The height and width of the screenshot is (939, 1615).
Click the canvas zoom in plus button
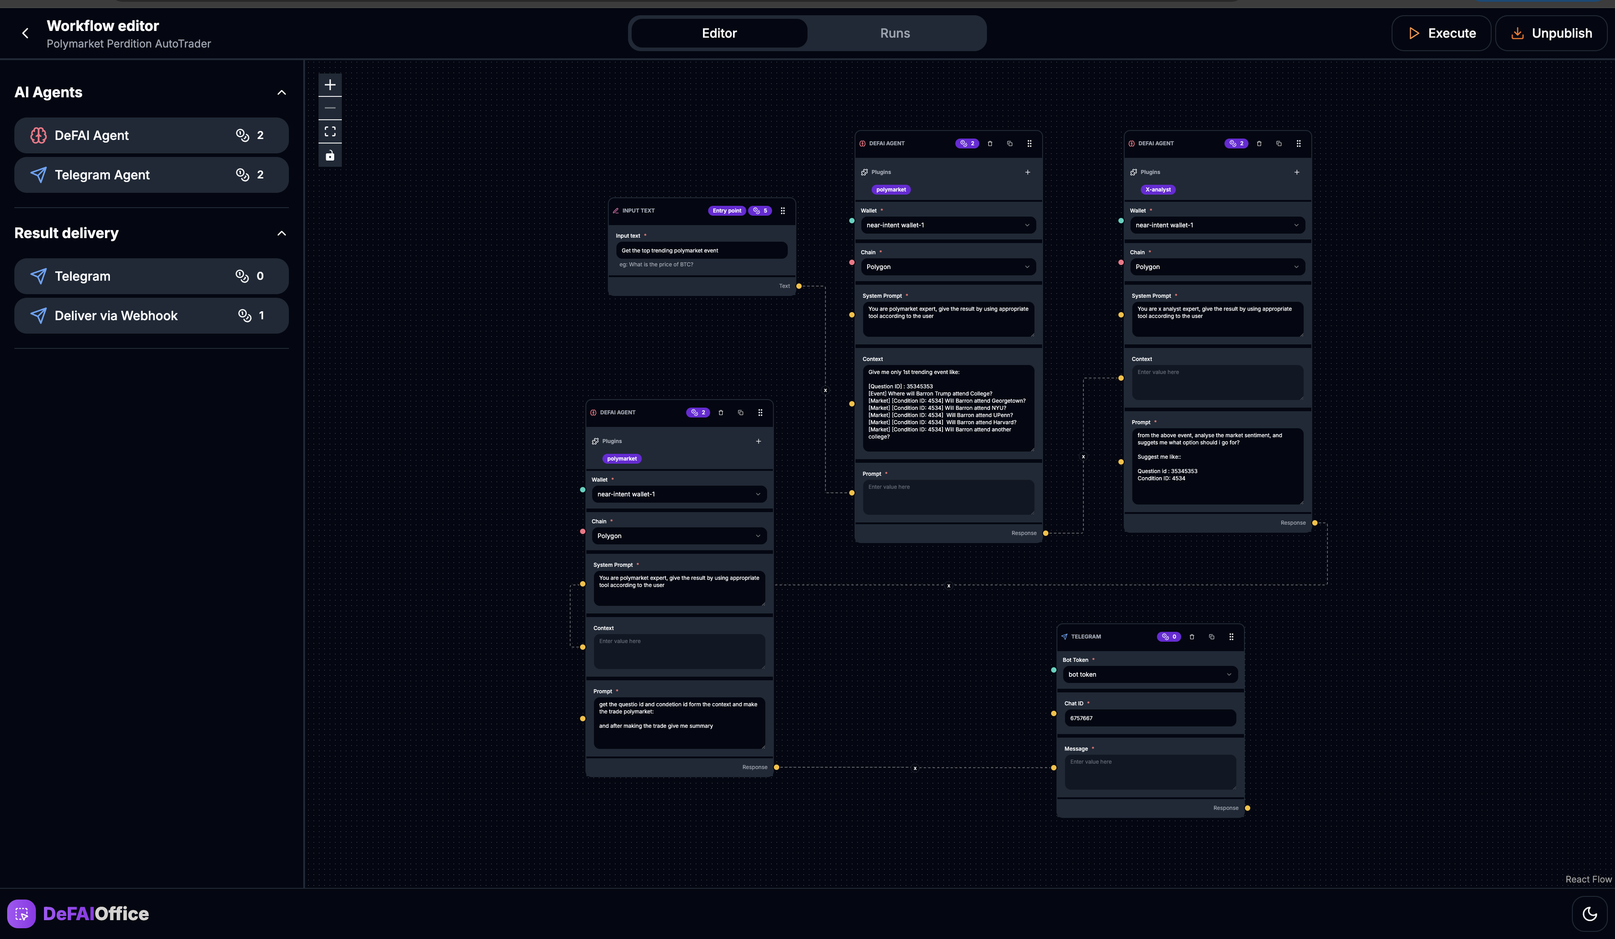point(330,85)
